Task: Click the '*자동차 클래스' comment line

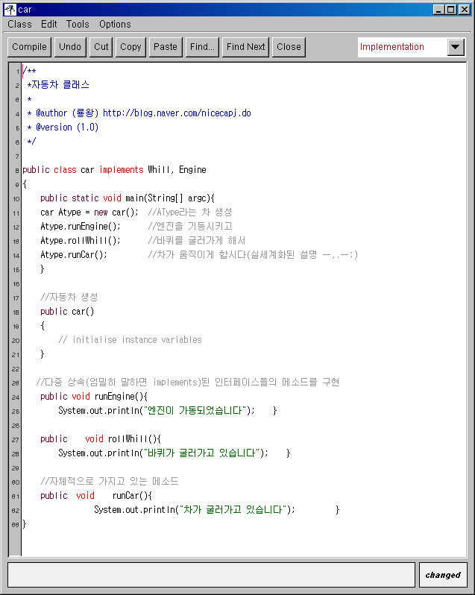Action: 58,84
